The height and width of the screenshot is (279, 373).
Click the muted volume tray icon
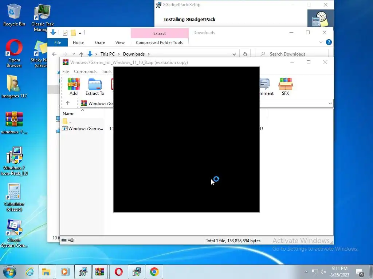coord(323,272)
